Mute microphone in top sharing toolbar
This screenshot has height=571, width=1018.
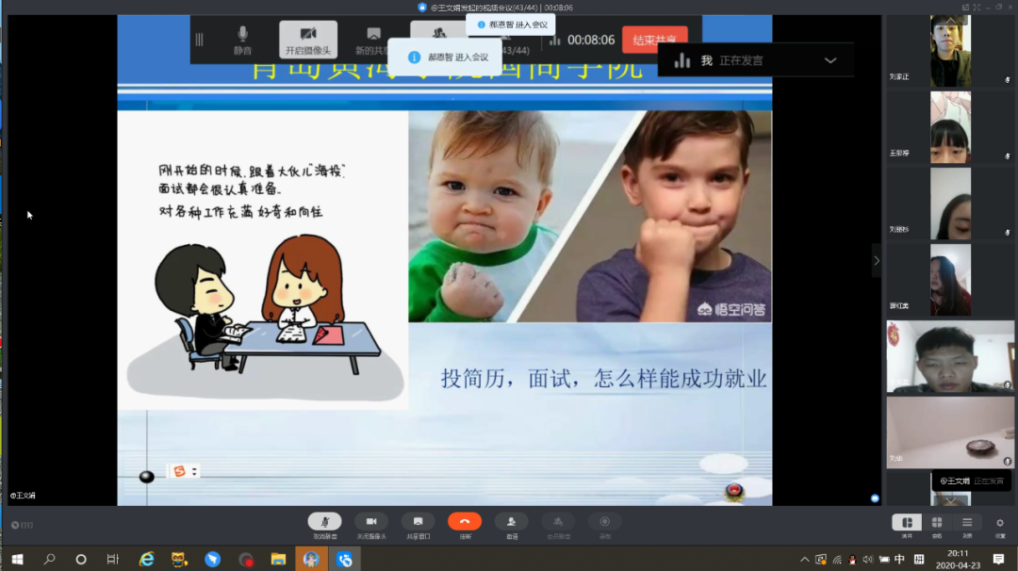tap(242, 39)
